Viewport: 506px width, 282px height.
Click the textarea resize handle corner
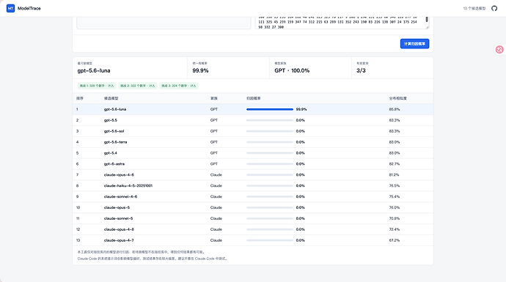pos(427,27)
